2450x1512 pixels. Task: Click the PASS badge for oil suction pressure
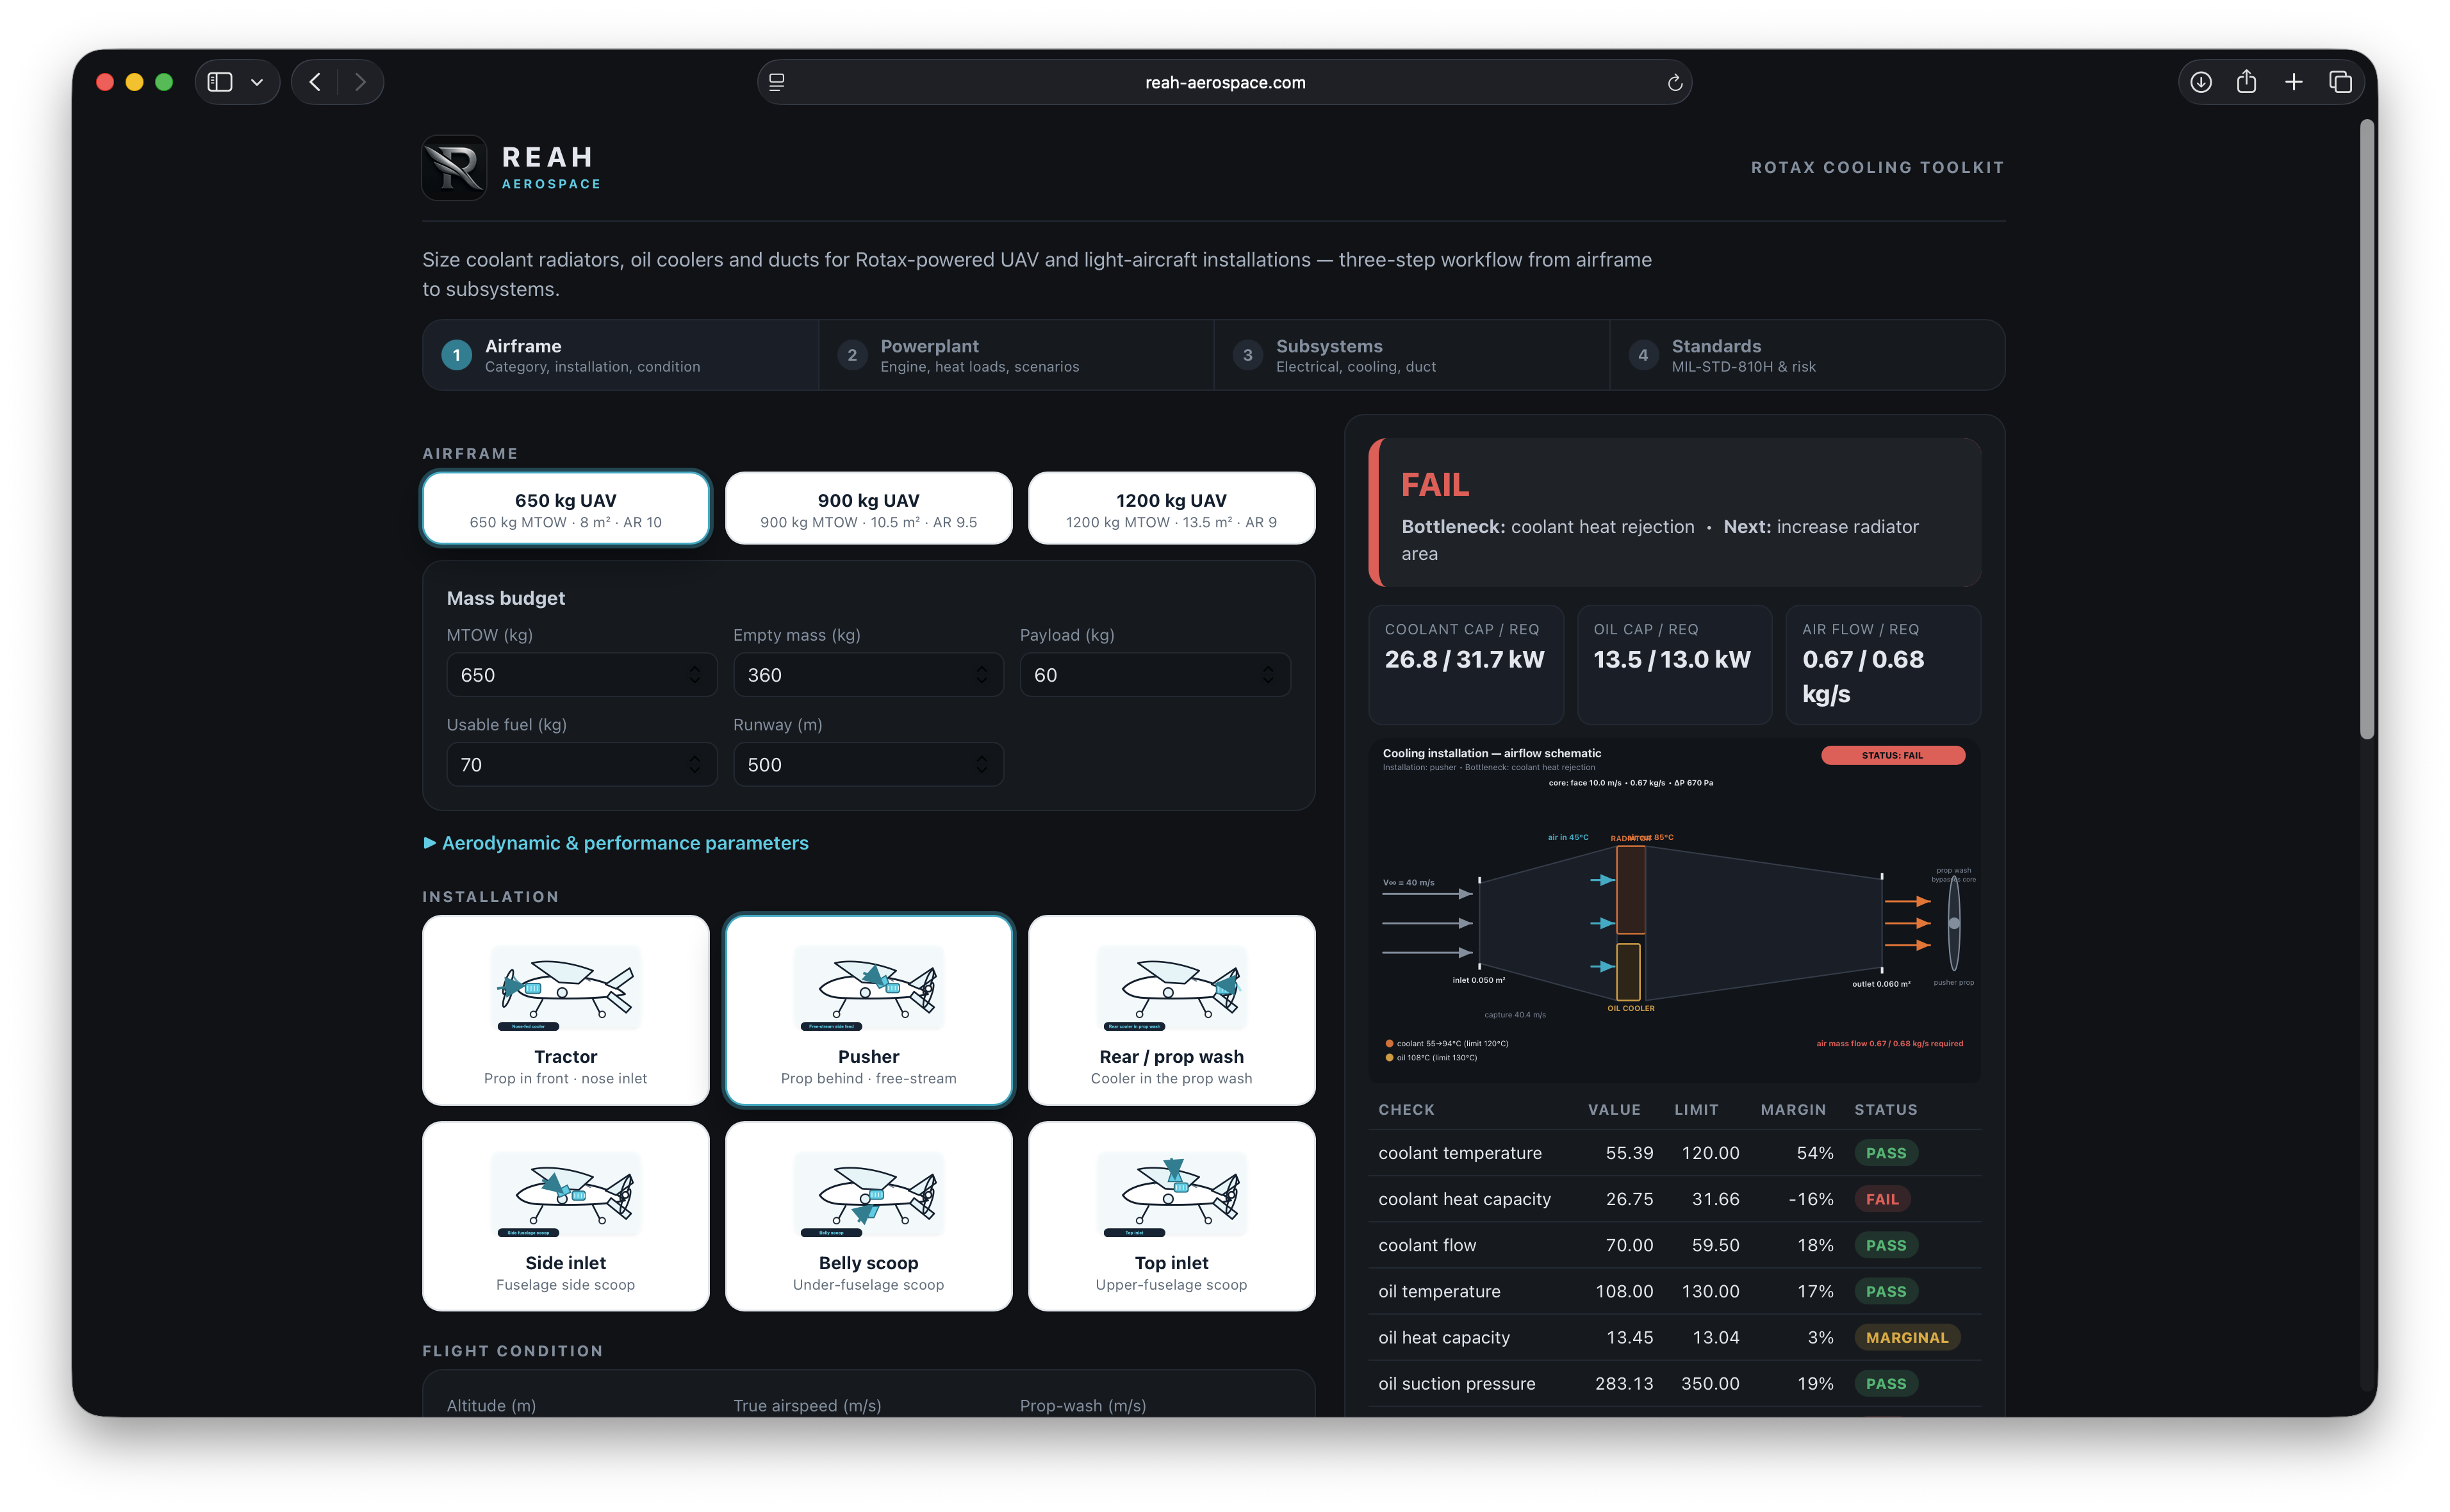(1885, 1383)
